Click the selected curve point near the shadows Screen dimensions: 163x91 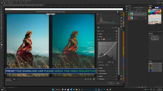pyautogui.click(x=104, y=55)
